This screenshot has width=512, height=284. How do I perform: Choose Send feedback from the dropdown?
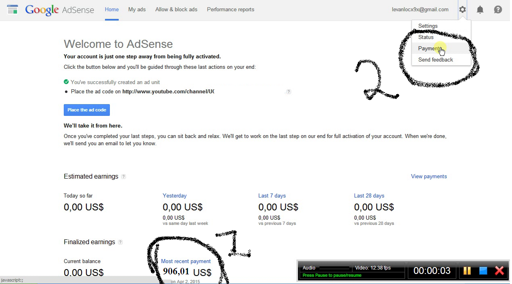(441, 60)
